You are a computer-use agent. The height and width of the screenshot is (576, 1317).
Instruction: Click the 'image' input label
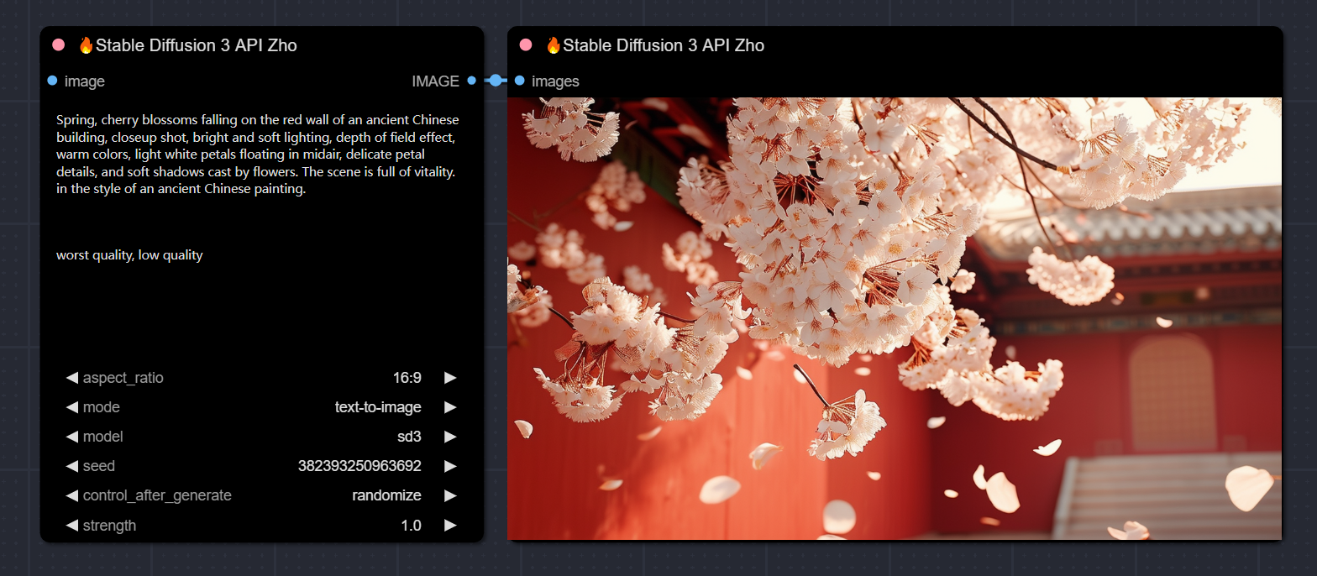tap(84, 81)
